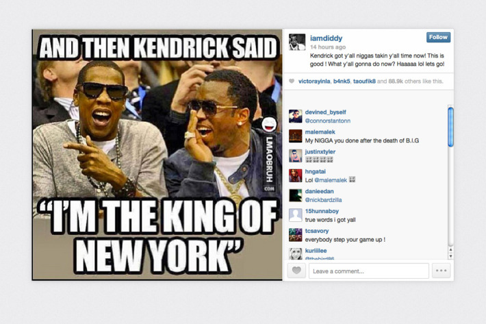Click 15hunnaboy's default avatar
Screen dimensions: 486x324
pyautogui.click(x=296, y=215)
